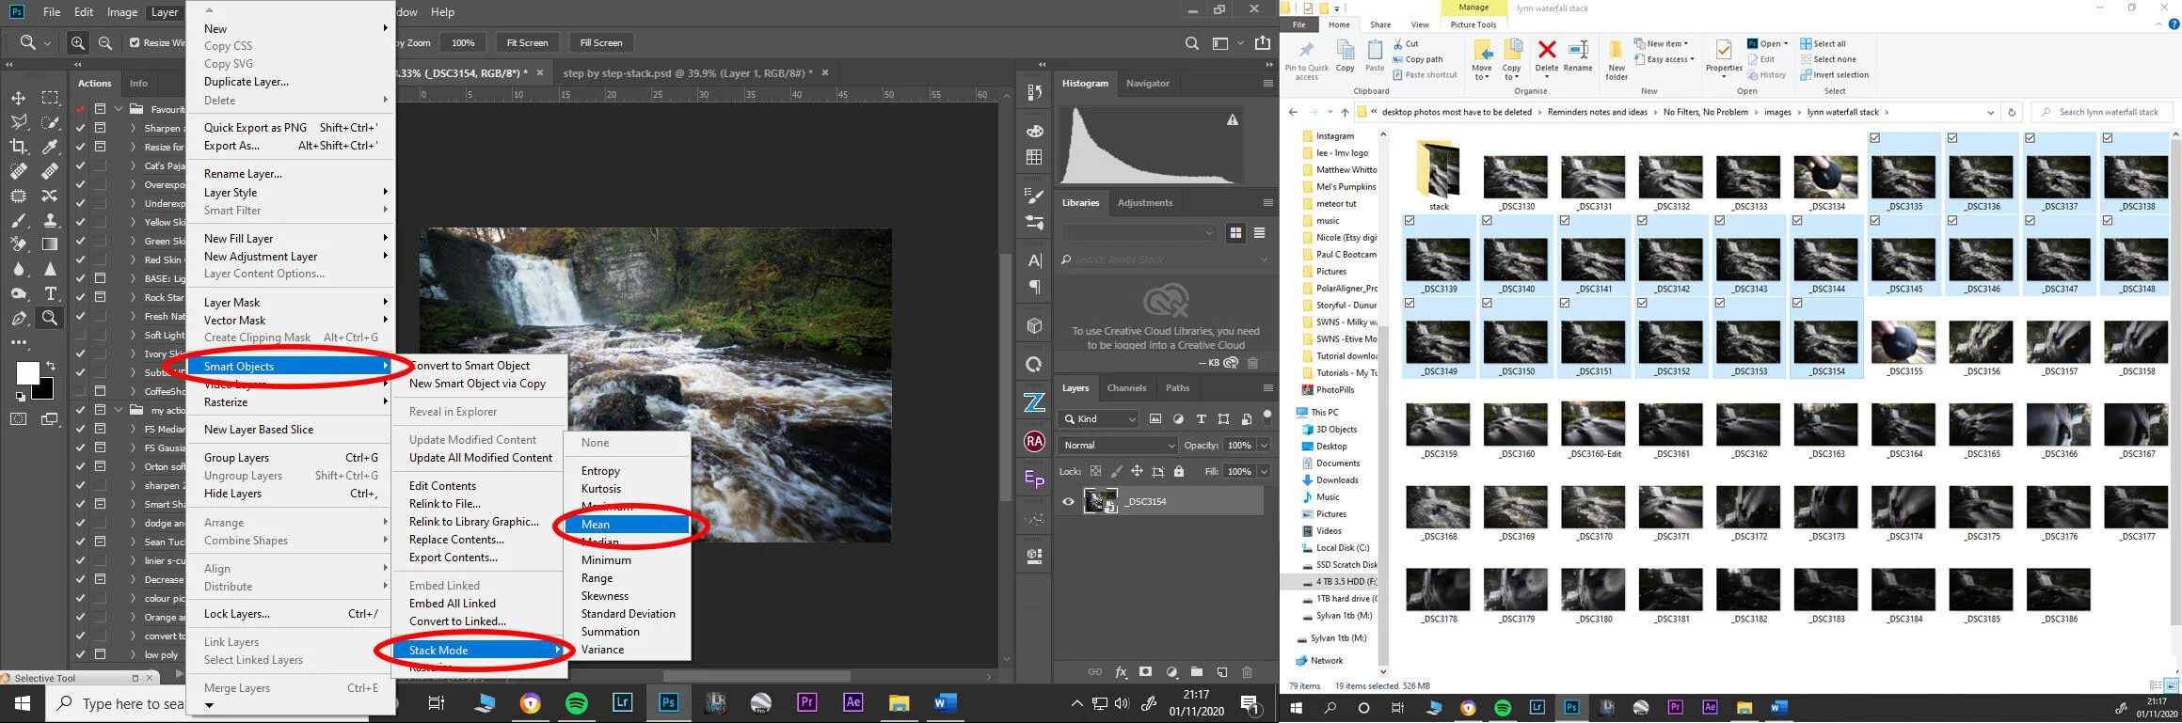This screenshot has width=2182, height=723.
Task: Select the Gradient tool
Action: [50, 244]
